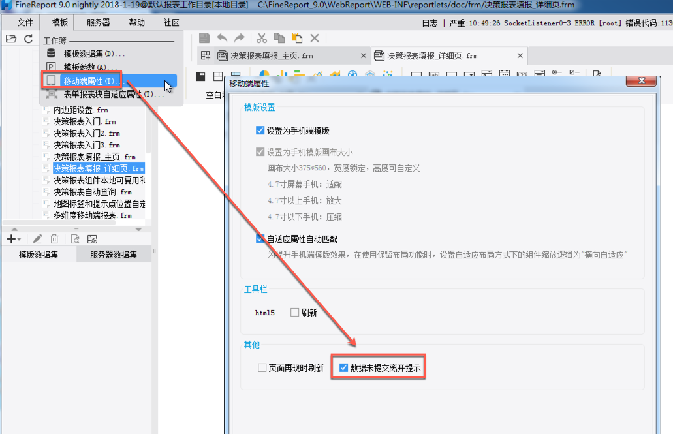
Task: Select 决策报表自动查询.frm in file tree
Action: [x=92, y=192]
